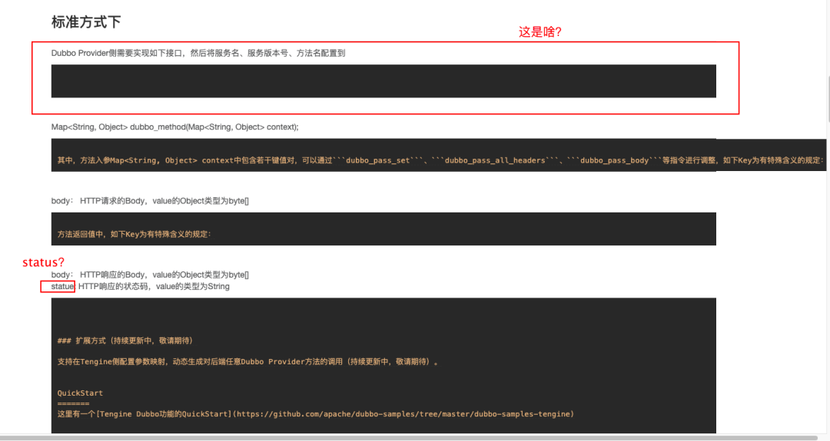Image resolution: width=830 pixels, height=441 pixels.
Task: Select the body: HTTP请求的Body line
Action: click(x=150, y=201)
